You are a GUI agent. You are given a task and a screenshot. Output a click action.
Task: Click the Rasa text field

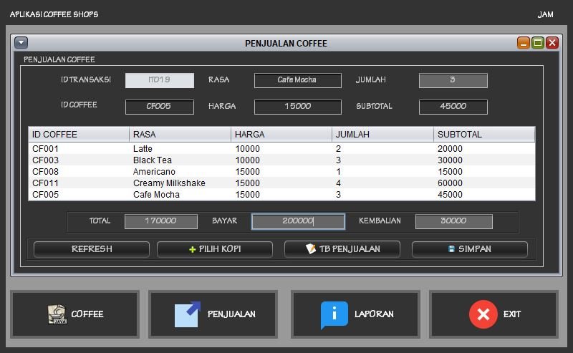point(297,80)
